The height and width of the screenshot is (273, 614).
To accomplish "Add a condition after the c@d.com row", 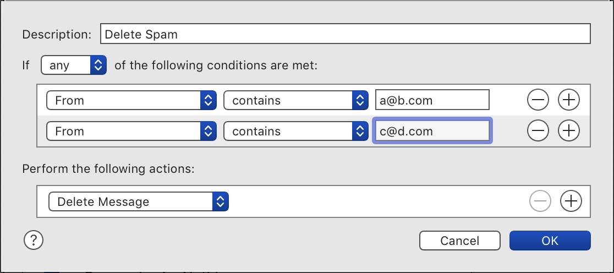I will pyautogui.click(x=569, y=131).
